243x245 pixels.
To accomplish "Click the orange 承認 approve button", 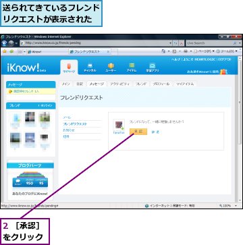I will (138, 132).
